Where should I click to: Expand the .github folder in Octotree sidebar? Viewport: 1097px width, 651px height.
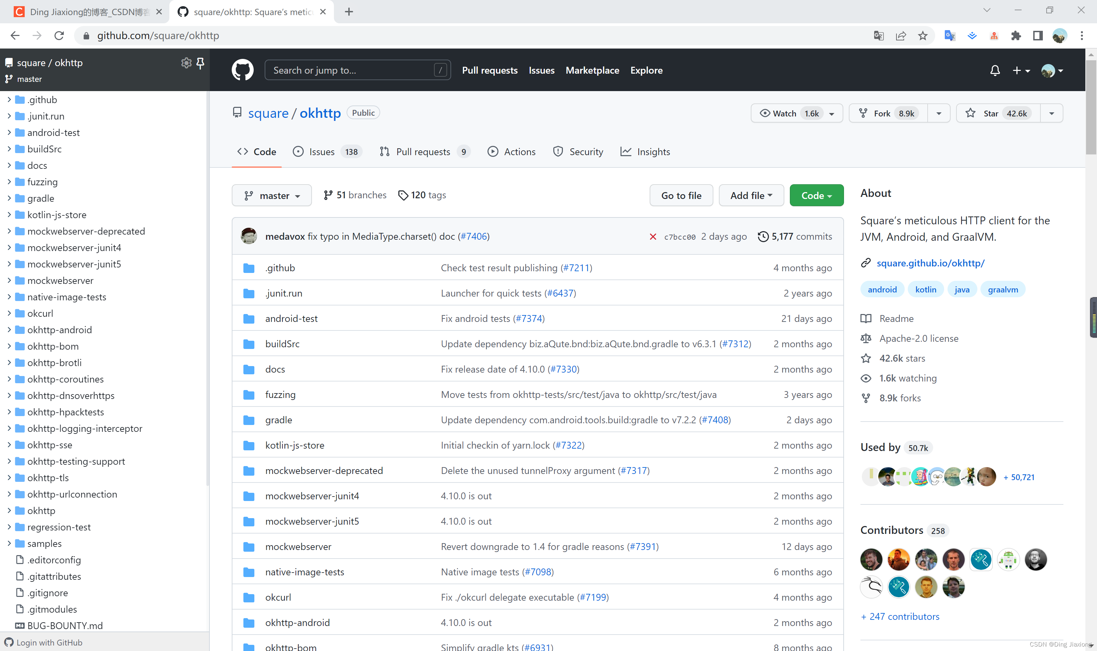click(9, 100)
